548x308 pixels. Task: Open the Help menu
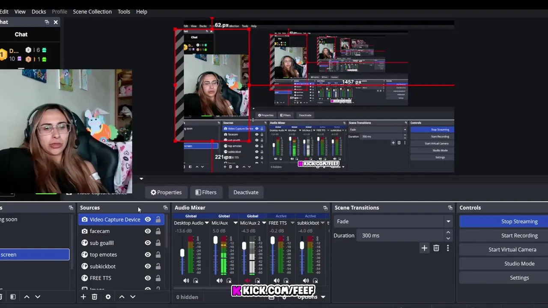(142, 12)
